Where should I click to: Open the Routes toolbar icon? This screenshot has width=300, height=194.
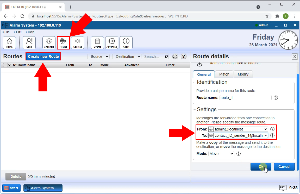click(x=63, y=42)
